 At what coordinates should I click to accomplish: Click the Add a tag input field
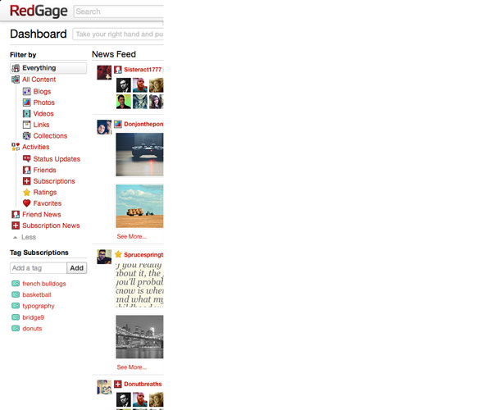[39, 268]
